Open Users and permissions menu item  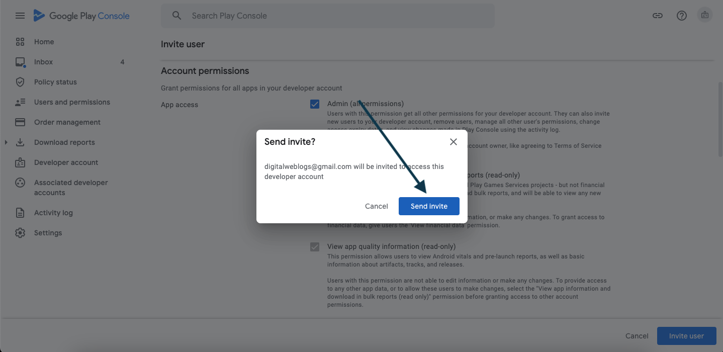[x=72, y=102]
